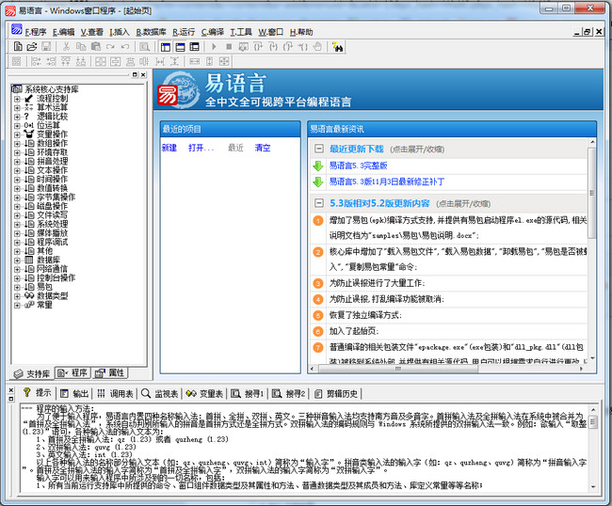Expand the 变量操作 tree node
This screenshot has height=506, width=612.
[17, 134]
